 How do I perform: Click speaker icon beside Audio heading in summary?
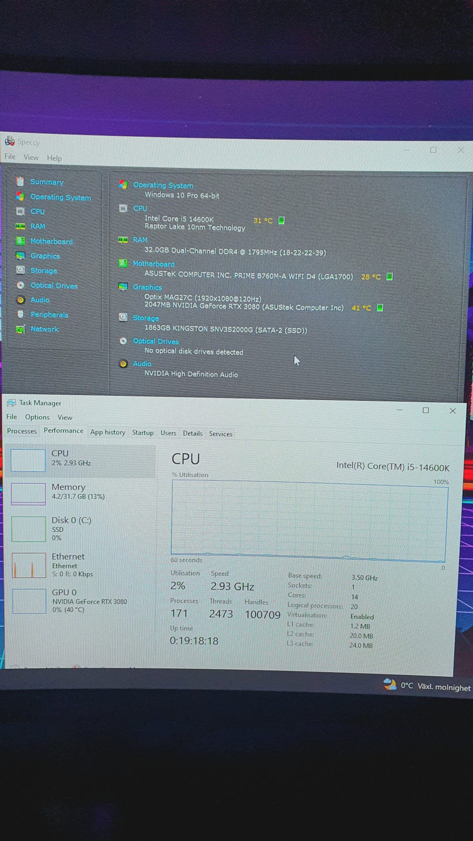[123, 364]
